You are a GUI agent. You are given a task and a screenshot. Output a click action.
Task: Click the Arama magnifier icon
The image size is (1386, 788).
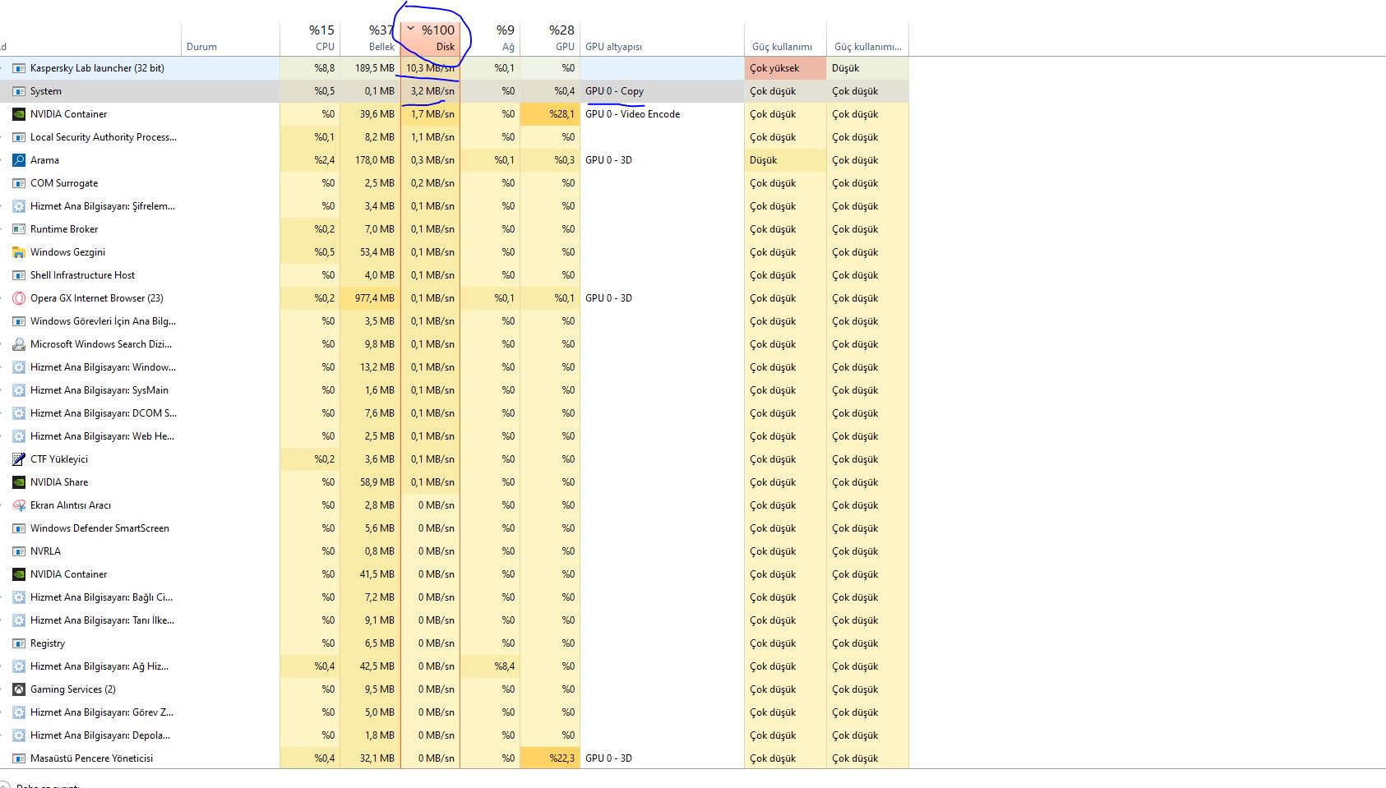[x=19, y=160]
